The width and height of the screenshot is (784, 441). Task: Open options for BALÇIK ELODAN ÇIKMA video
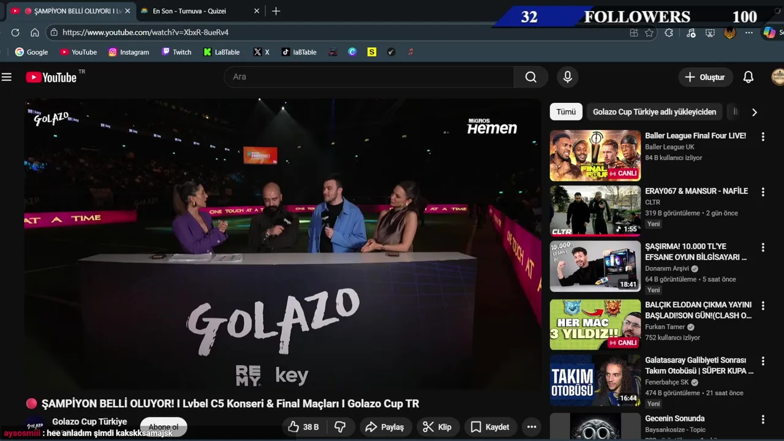(763, 306)
